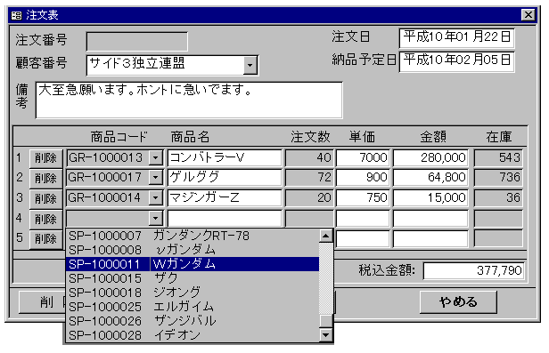Click the マジンガーZ product name field
549x353 pixels.
225,198
